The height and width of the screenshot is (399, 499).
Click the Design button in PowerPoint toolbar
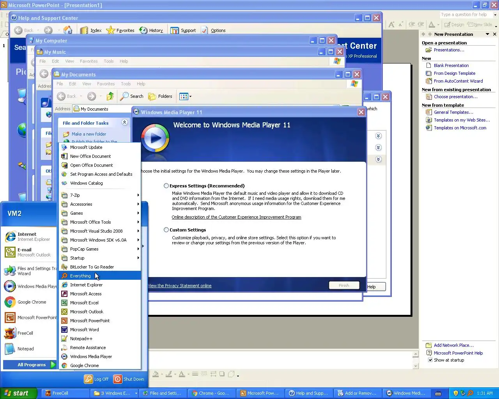454,24
